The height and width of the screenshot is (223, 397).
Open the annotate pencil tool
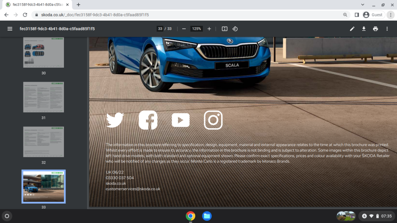point(352,29)
